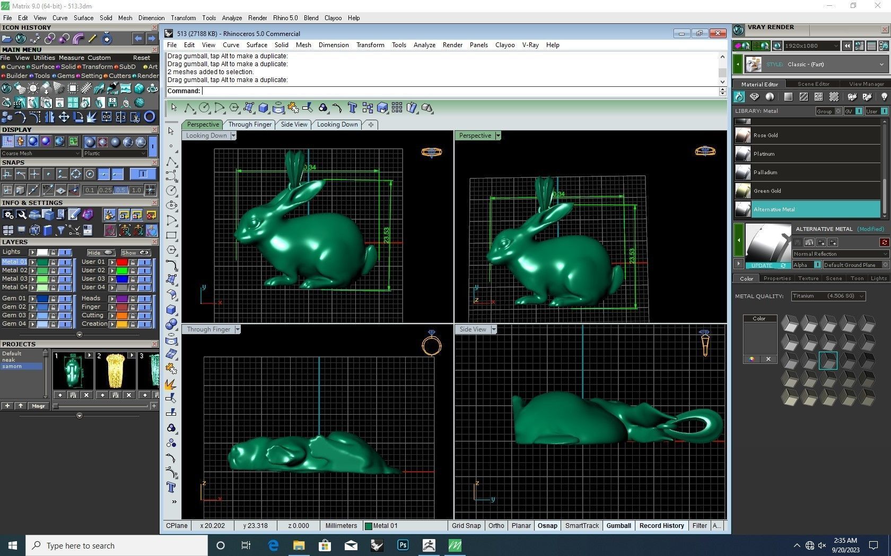This screenshot has width=891, height=556.
Task: Click the yellow pencil line icon in Icon History
Action: [92, 39]
